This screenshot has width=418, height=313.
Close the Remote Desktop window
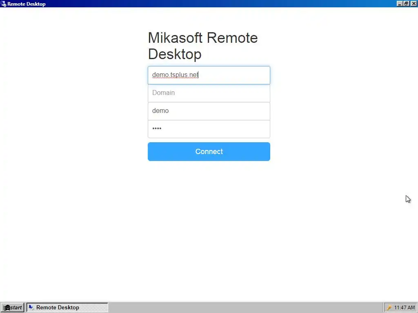pos(414,4)
